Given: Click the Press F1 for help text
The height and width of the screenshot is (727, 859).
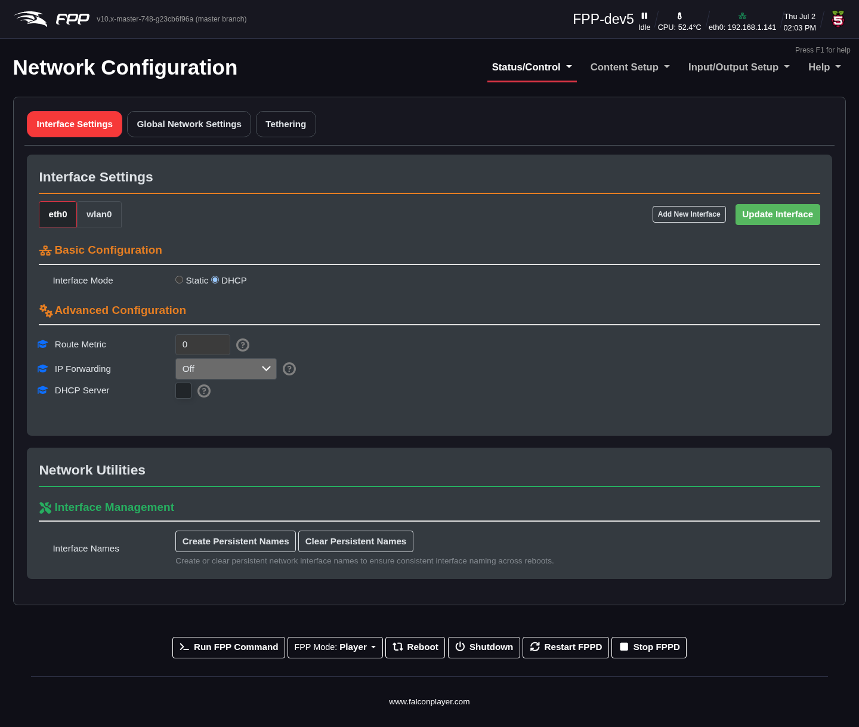Looking at the screenshot, I should (823, 50).
